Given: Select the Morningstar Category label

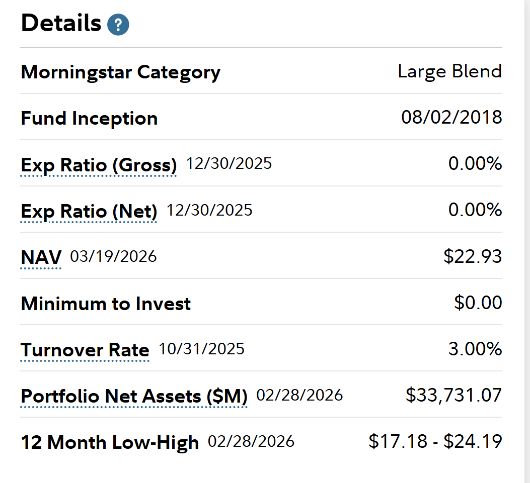Looking at the screenshot, I should point(121,72).
